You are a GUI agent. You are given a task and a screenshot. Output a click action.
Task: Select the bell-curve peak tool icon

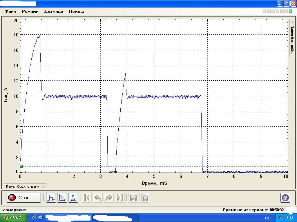click(x=73, y=198)
